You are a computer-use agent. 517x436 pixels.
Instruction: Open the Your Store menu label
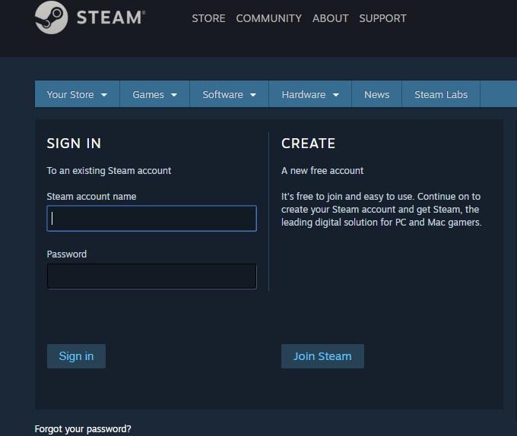(70, 95)
